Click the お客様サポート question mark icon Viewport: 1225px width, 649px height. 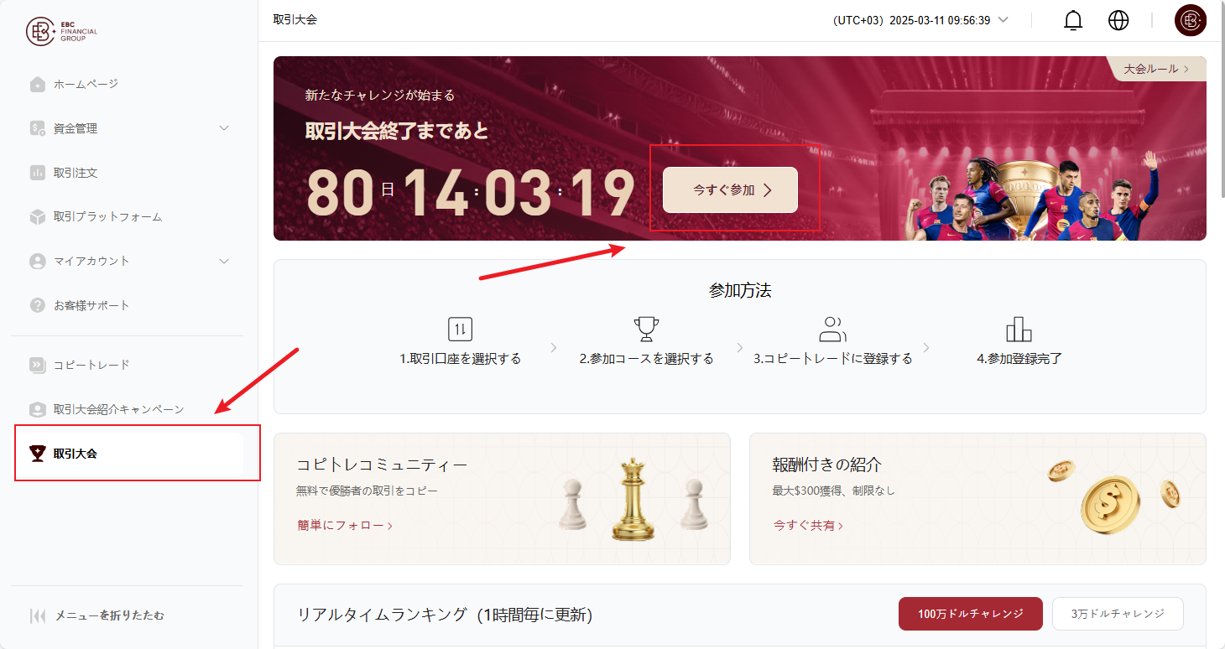(37, 305)
